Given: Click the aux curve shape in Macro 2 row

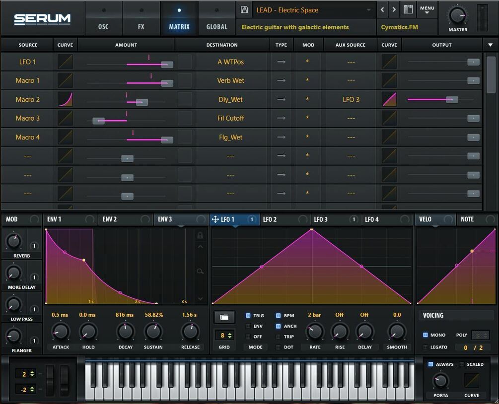Looking at the screenshot, I should [x=389, y=99].
